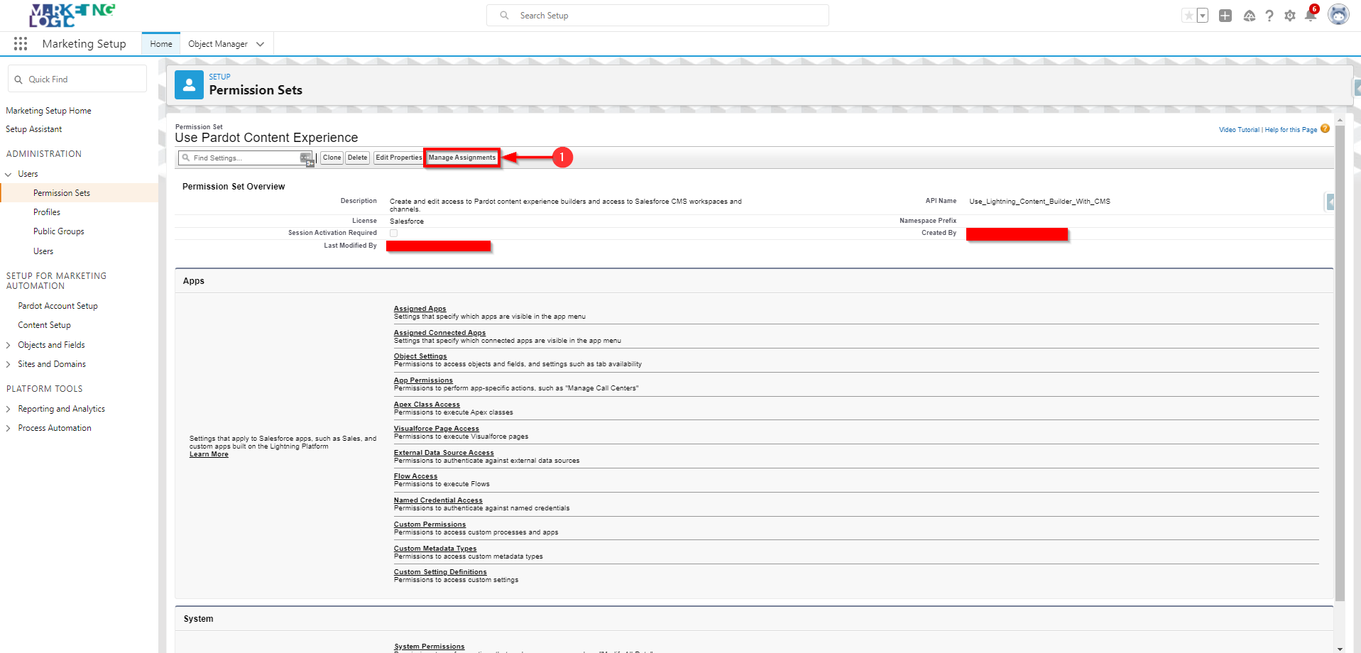Click the Find Settings dropdown icon
The height and width of the screenshot is (653, 1361).
click(x=306, y=158)
